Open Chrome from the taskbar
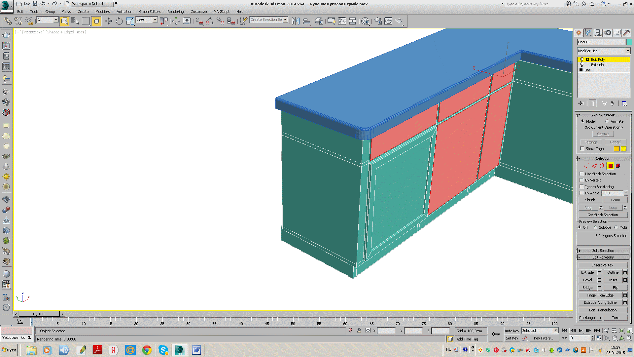Image resolution: width=634 pixels, height=357 pixels. (x=147, y=350)
